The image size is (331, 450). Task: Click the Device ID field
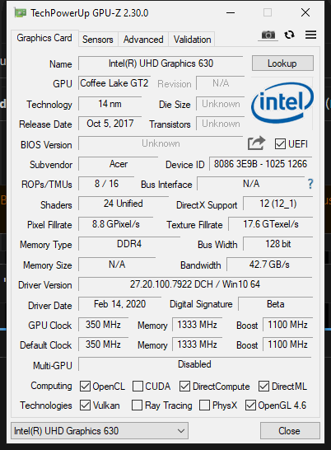pos(261,164)
